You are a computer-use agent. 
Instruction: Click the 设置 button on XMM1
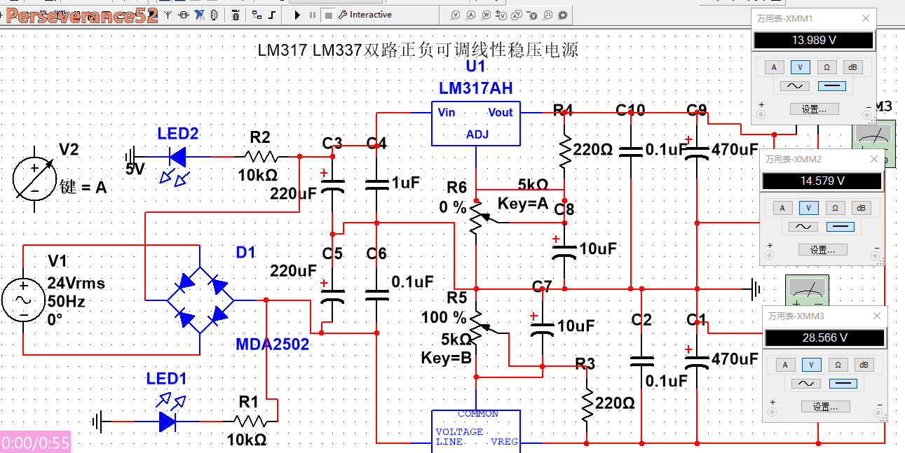point(814,109)
